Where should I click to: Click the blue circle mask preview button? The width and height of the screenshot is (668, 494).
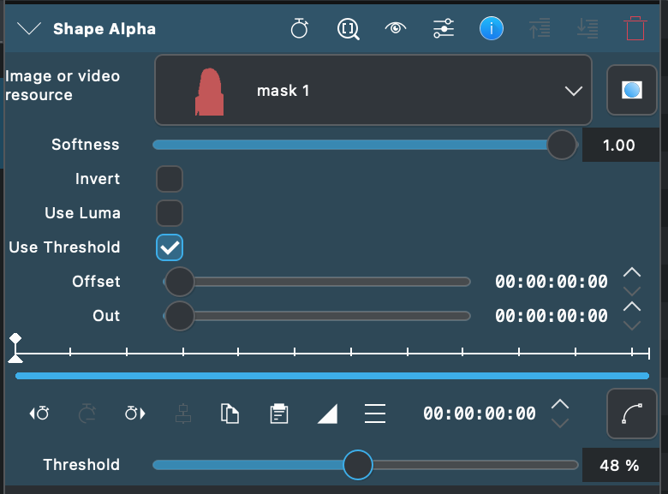click(x=632, y=90)
